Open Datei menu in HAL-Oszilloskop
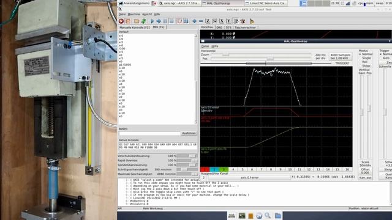392x220 pixels. pos(205,46)
